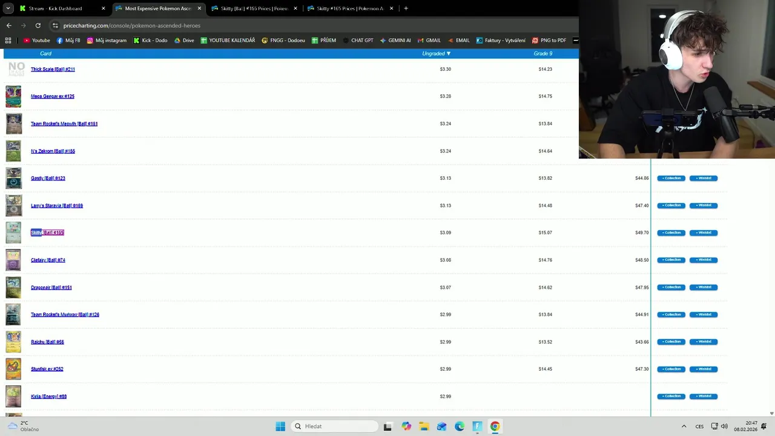Open Stunfisk ex #252 card link
This screenshot has width=775, height=436.
coord(47,369)
